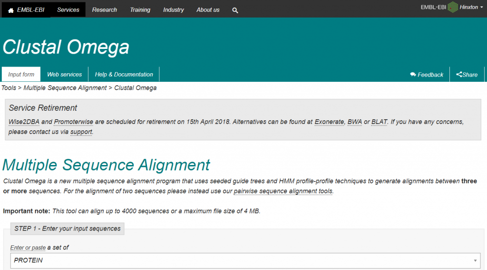Open the Research menu item
Viewport: 487px width, 270px height.
(x=104, y=10)
